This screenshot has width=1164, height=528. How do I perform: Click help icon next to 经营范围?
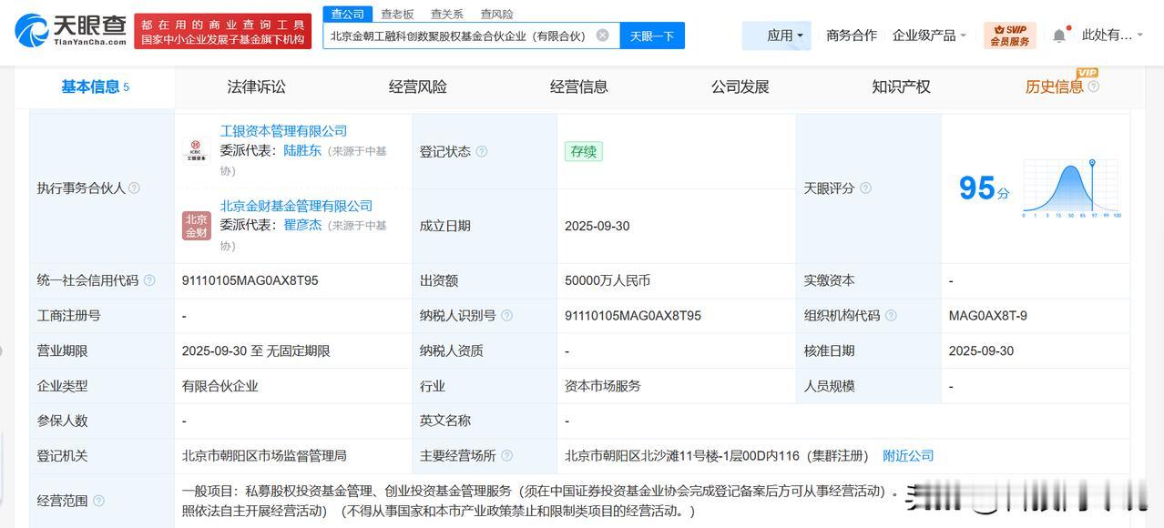pos(98,501)
